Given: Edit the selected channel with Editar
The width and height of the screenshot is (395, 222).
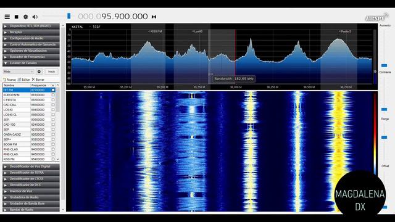Looking at the screenshot, I should 23,80.
